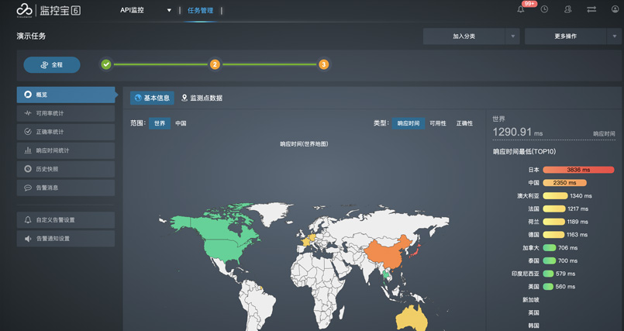Click the green completed step checkmark
This screenshot has width=624, height=331.
point(106,64)
